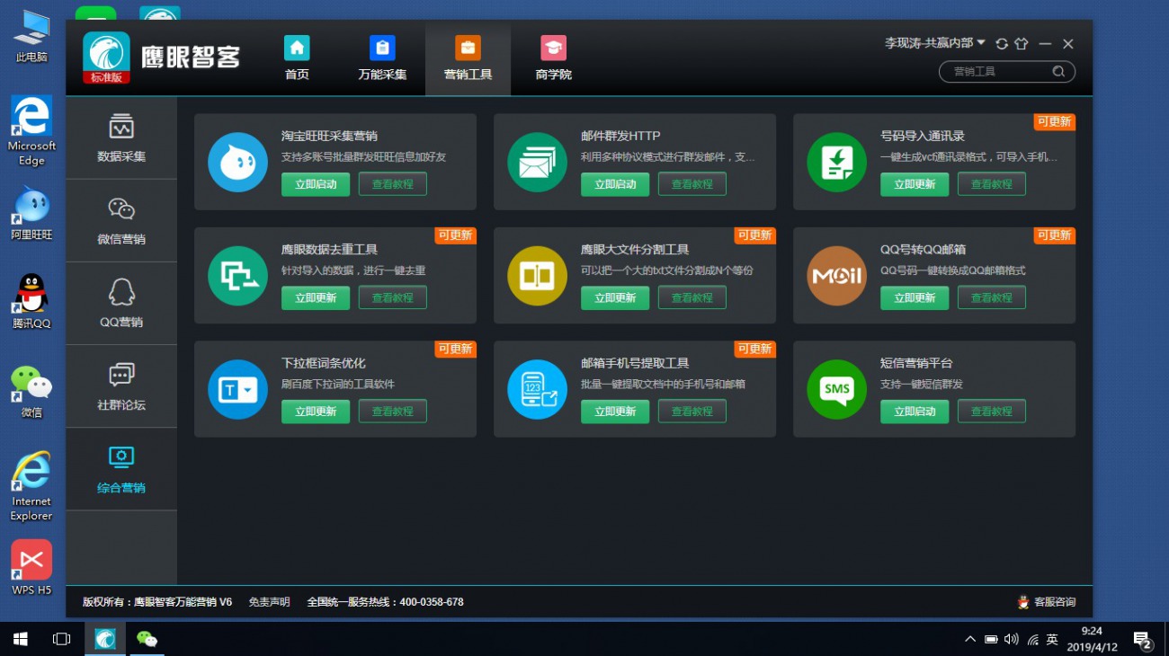Open Internet Explorer desktop shortcut
The width and height of the screenshot is (1169, 656).
pos(31,486)
